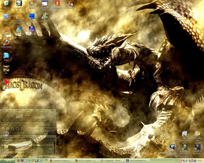Launch the Warcraft III Frozen Throne shortcut
The width and height of the screenshot is (204, 163).
tap(197, 149)
